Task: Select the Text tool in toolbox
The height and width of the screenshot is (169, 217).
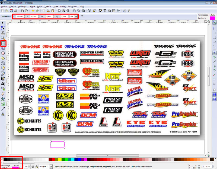Action: click(x=3, y=84)
